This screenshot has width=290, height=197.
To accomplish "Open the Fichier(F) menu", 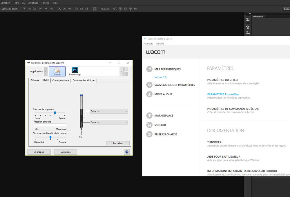I will 148,43.
